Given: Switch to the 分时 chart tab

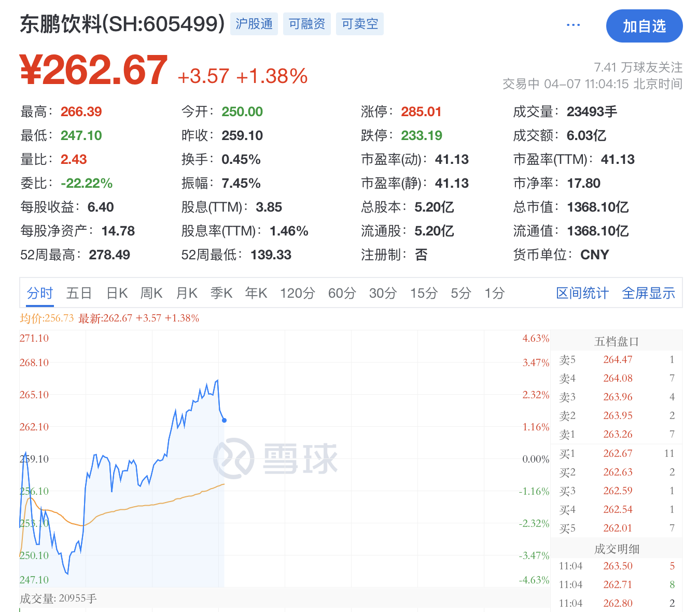Looking at the screenshot, I should tap(40, 293).
